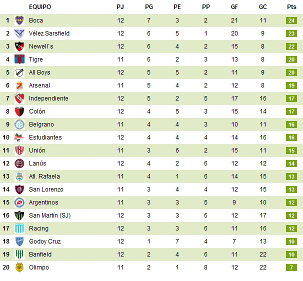Image resolution: width=303 pixels, height=281 pixels.
Task: Click the Racing team crest icon
Action: coord(20,228)
